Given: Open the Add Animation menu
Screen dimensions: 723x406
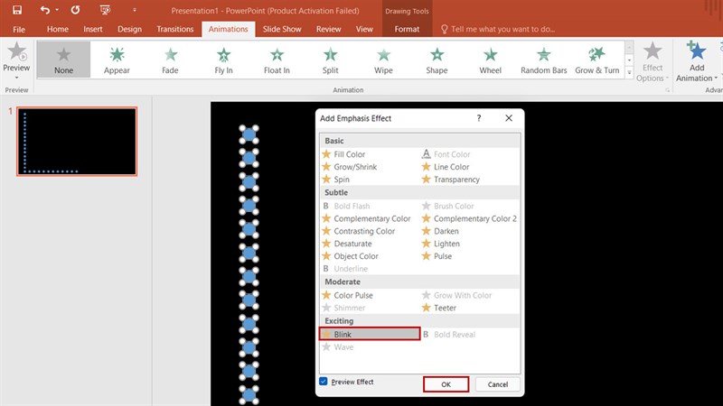Looking at the screenshot, I should 696,61.
